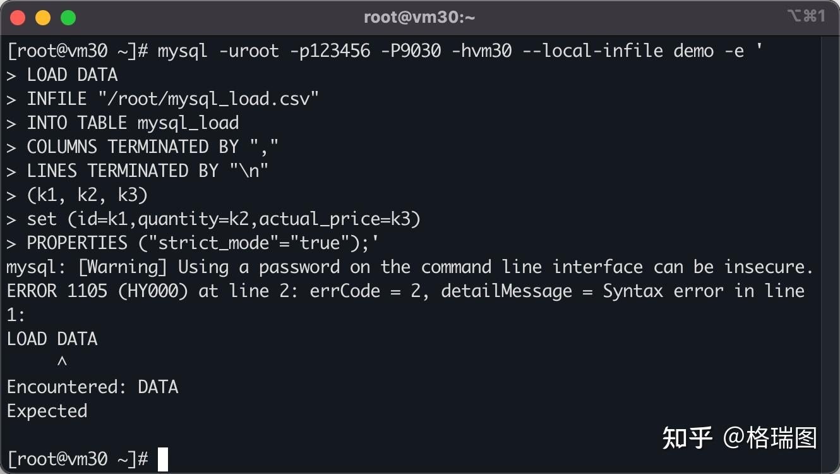Click the LINES TERMINATED BY line
The image size is (840, 474).
click(x=147, y=171)
